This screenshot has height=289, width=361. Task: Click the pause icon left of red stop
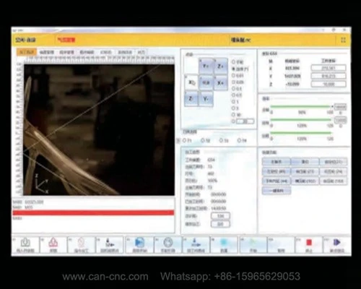pos(281,245)
